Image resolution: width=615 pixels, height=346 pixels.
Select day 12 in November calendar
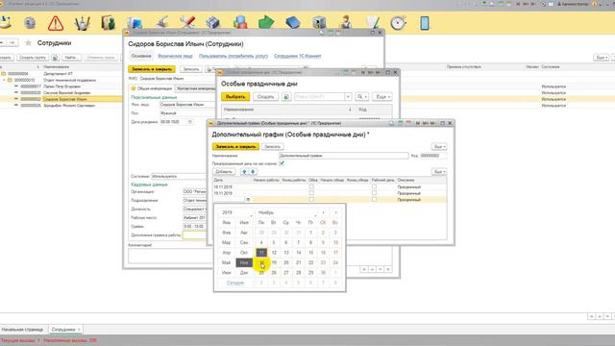(x=274, y=253)
